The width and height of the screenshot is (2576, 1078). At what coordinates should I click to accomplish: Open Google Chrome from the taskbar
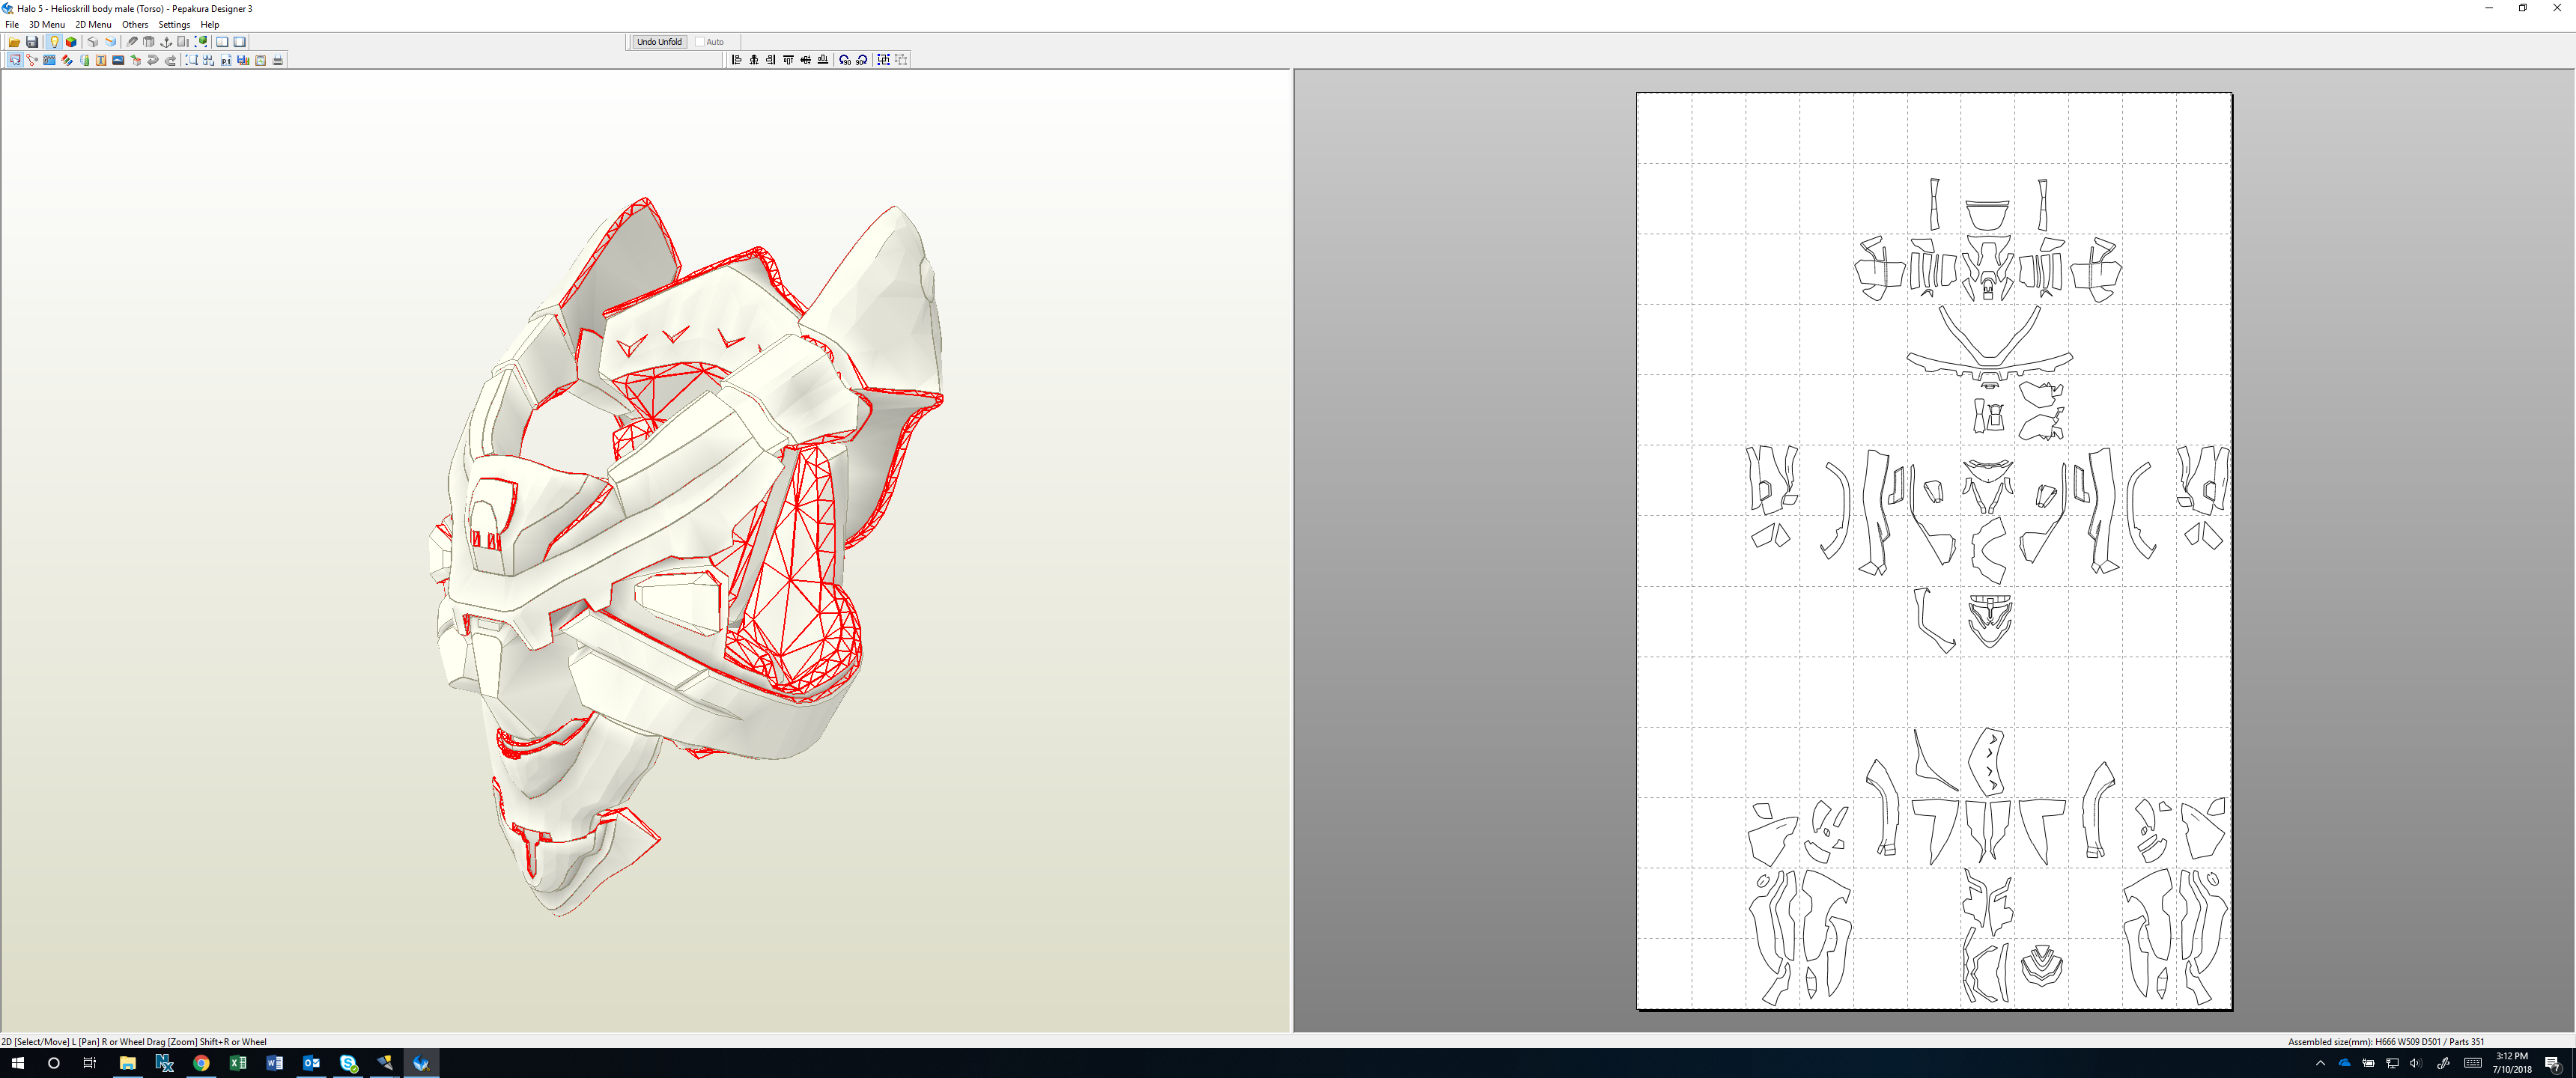click(x=201, y=1063)
